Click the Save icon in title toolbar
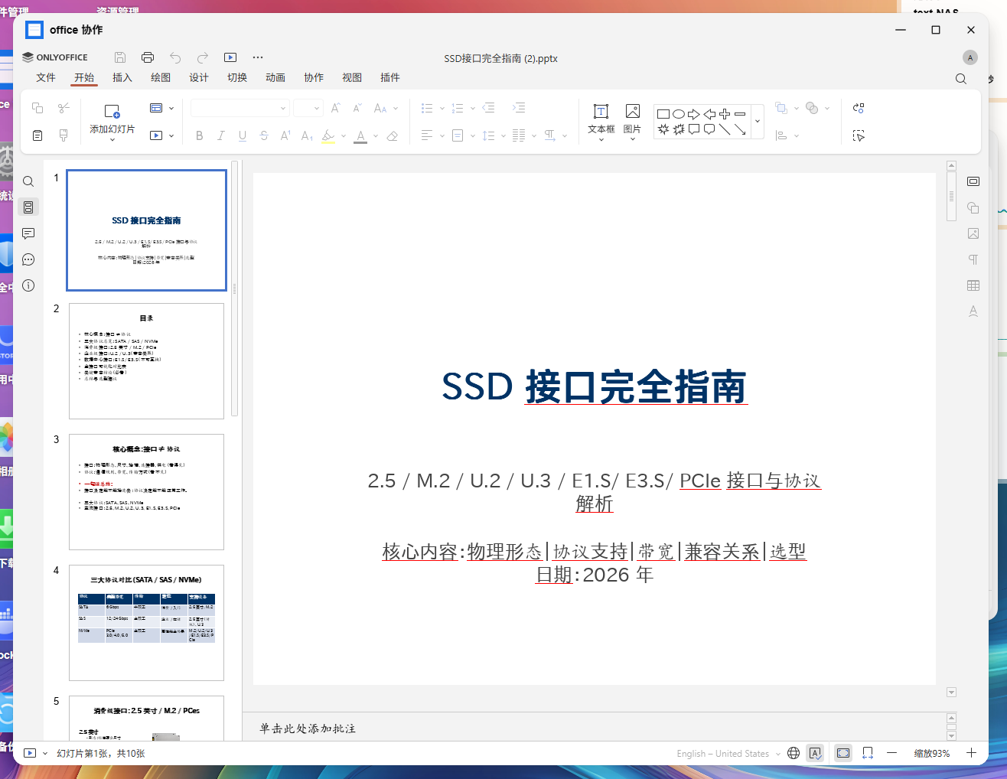This screenshot has width=1007, height=779. pyautogui.click(x=120, y=57)
